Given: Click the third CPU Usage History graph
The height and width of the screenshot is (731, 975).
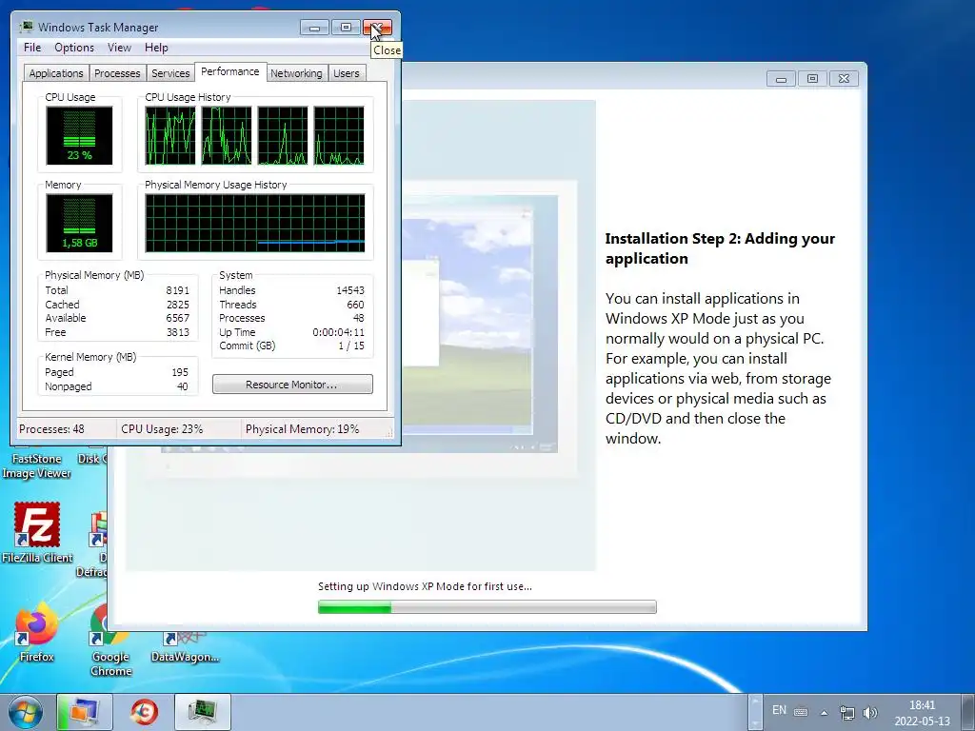Looking at the screenshot, I should pyautogui.click(x=283, y=135).
